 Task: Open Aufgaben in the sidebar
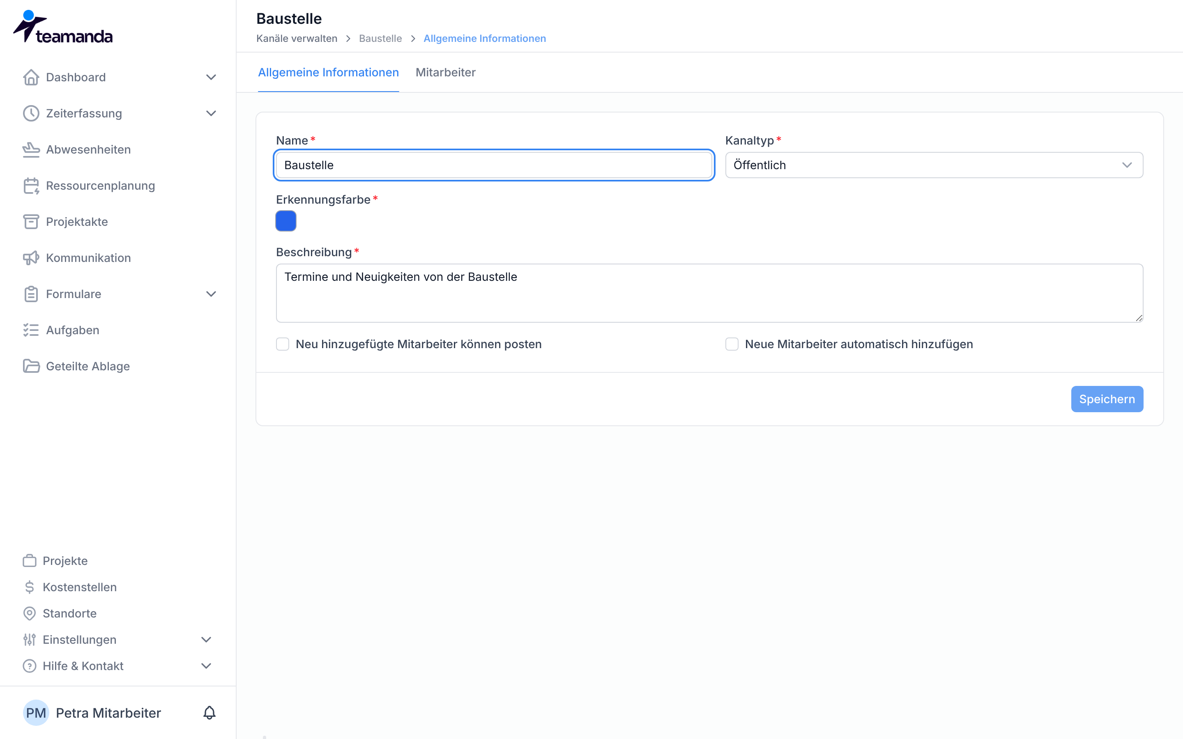tap(72, 330)
